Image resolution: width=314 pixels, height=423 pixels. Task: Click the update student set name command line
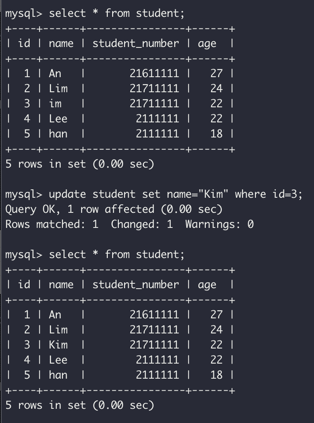[x=176, y=194]
